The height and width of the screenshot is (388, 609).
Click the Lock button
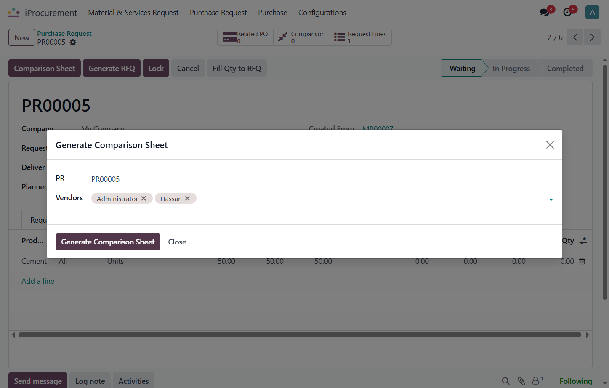click(x=156, y=68)
